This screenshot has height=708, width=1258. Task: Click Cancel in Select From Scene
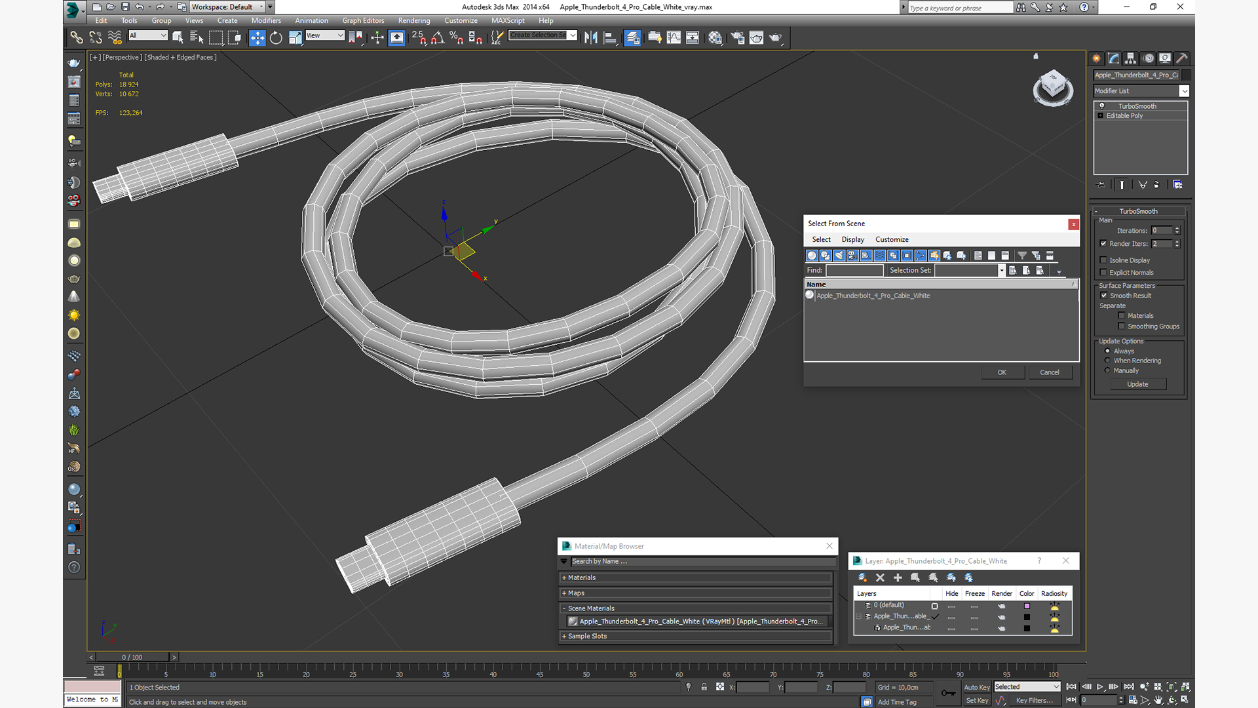tap(1049, 372)
